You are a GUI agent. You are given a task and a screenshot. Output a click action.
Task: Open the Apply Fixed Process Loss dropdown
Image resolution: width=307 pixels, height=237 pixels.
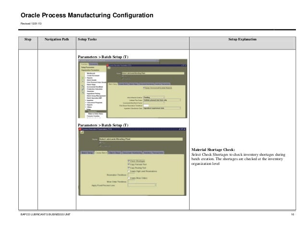(142, 185)
